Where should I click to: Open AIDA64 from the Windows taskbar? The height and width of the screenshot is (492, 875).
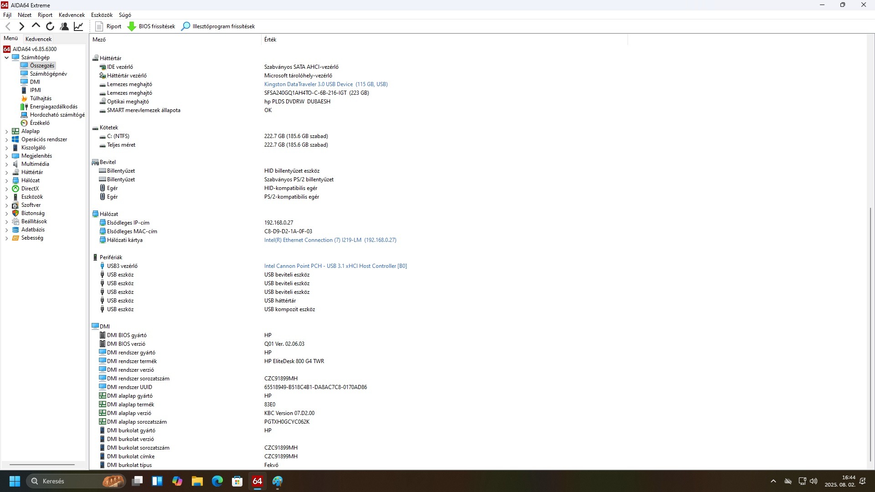257,481
